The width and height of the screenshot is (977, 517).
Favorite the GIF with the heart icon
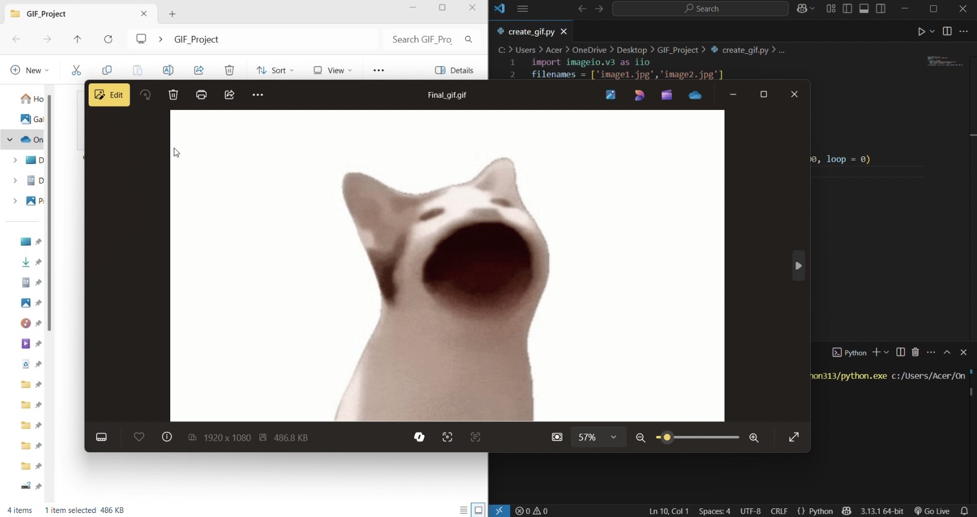point(139,437)
